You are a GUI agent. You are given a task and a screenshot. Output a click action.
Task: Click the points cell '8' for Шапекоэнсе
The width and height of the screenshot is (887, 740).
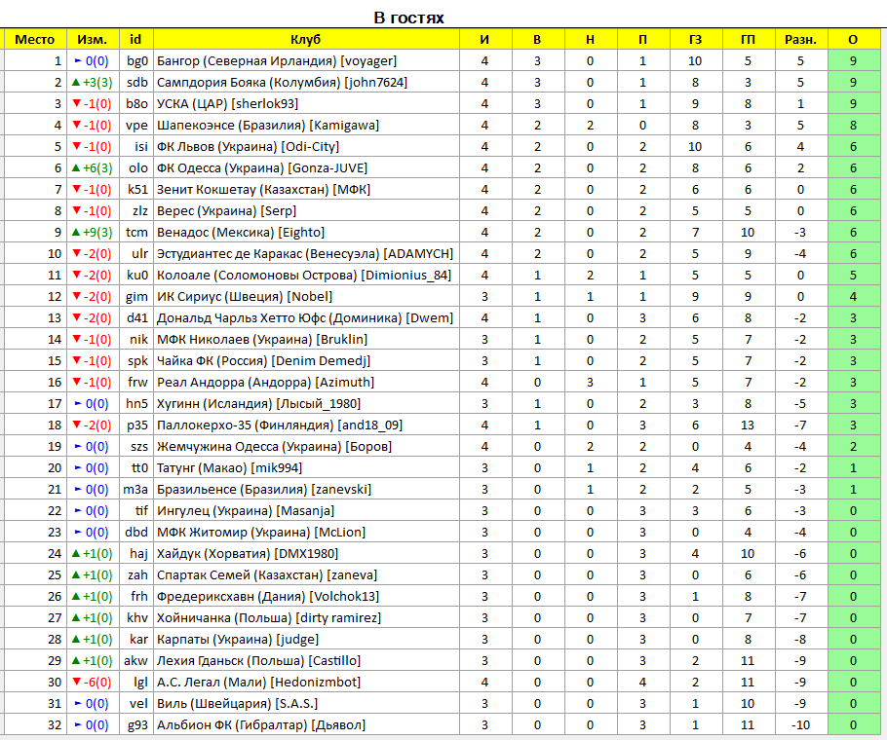(x=853, y=126)
